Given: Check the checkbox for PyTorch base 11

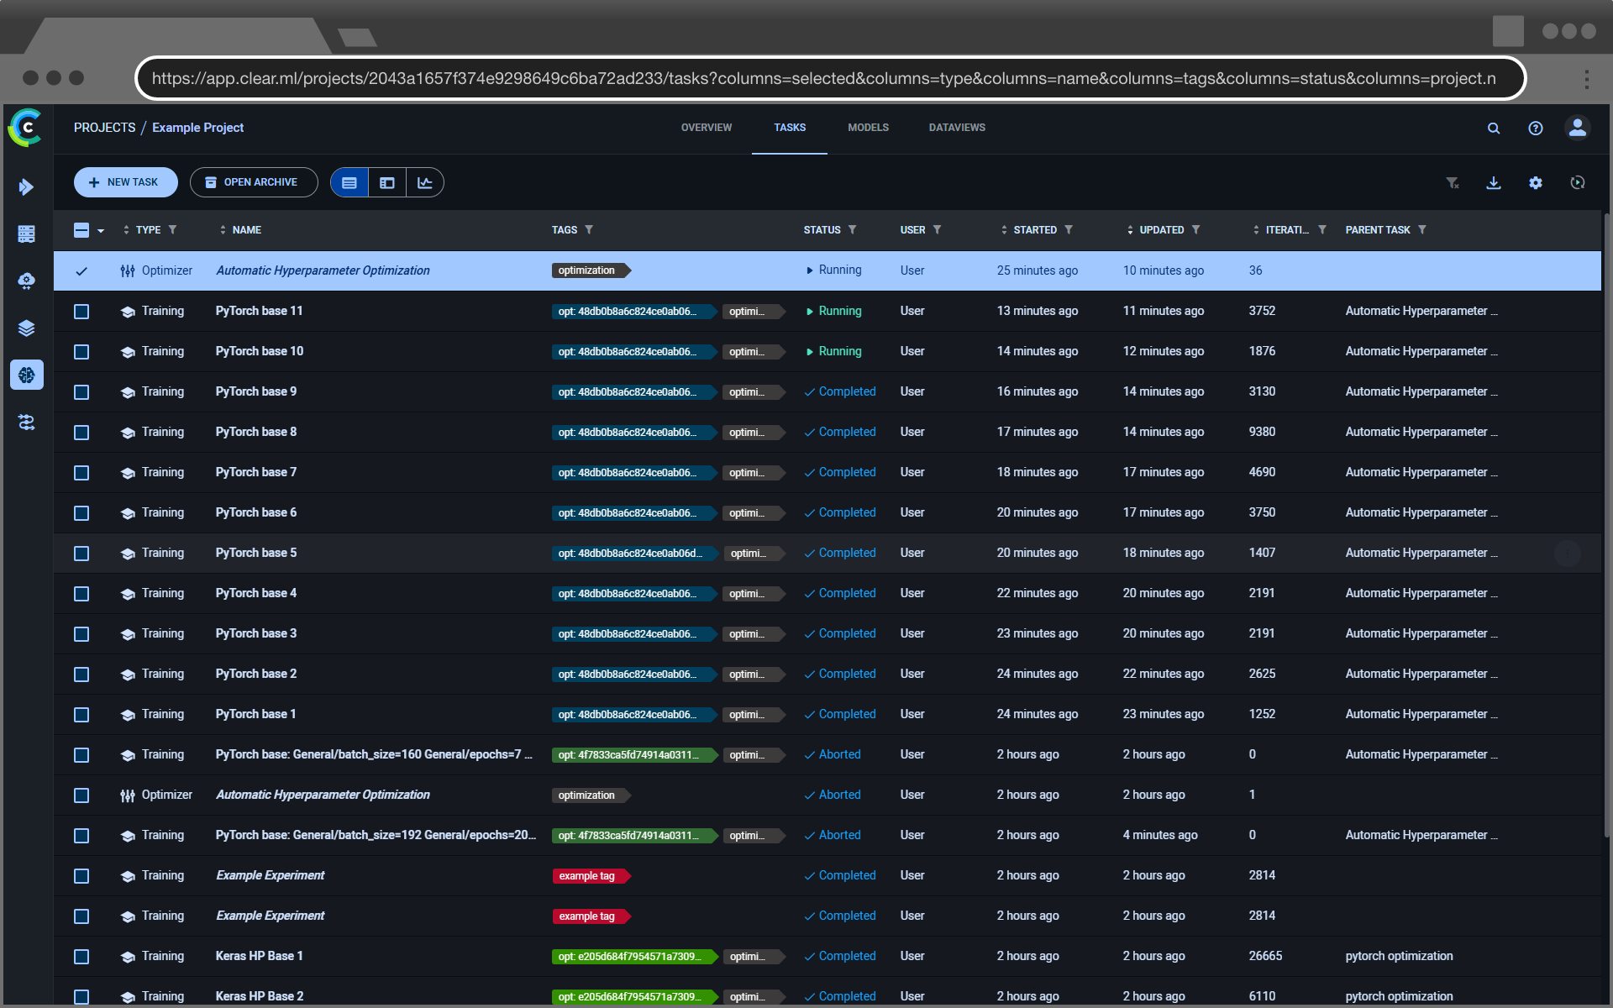Looking at the screenshot, I should [81, 311].
